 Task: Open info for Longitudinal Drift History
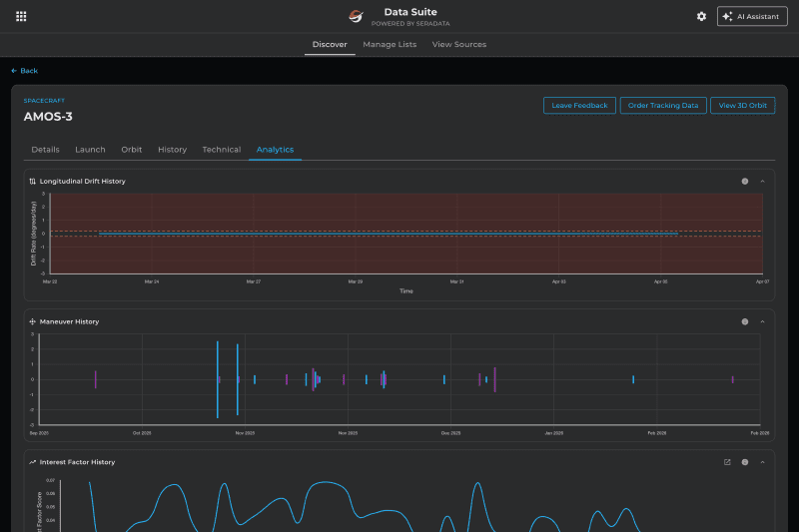point(745,182)
